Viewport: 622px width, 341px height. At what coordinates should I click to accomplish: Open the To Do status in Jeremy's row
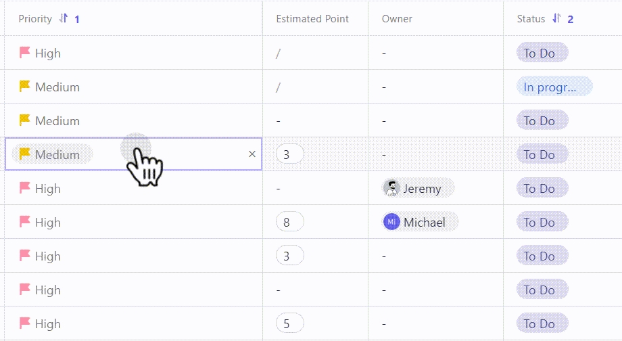point(542,188)
